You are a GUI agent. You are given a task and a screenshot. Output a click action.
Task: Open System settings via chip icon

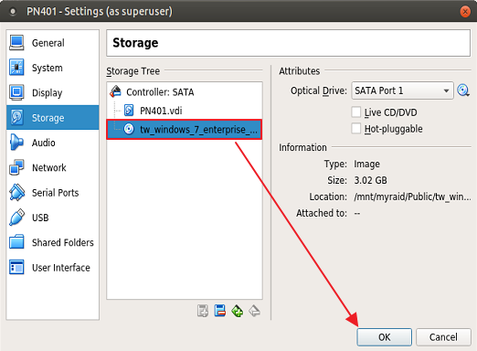pos(16,68)
